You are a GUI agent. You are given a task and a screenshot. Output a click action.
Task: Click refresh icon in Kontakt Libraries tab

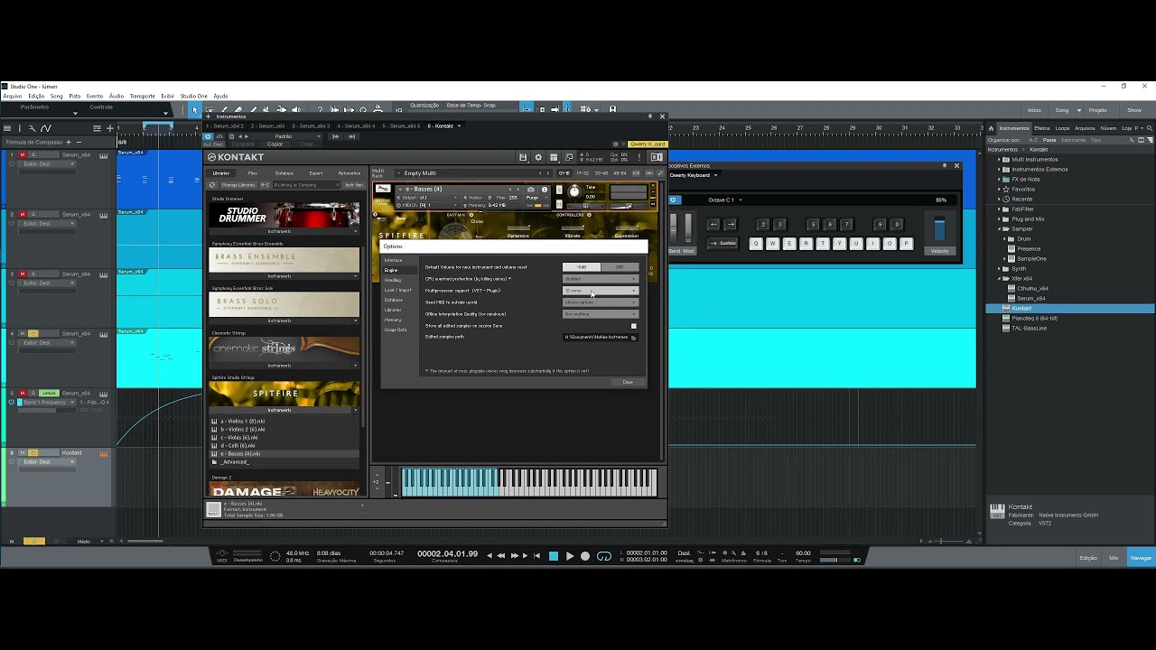[x=212, y=185]
